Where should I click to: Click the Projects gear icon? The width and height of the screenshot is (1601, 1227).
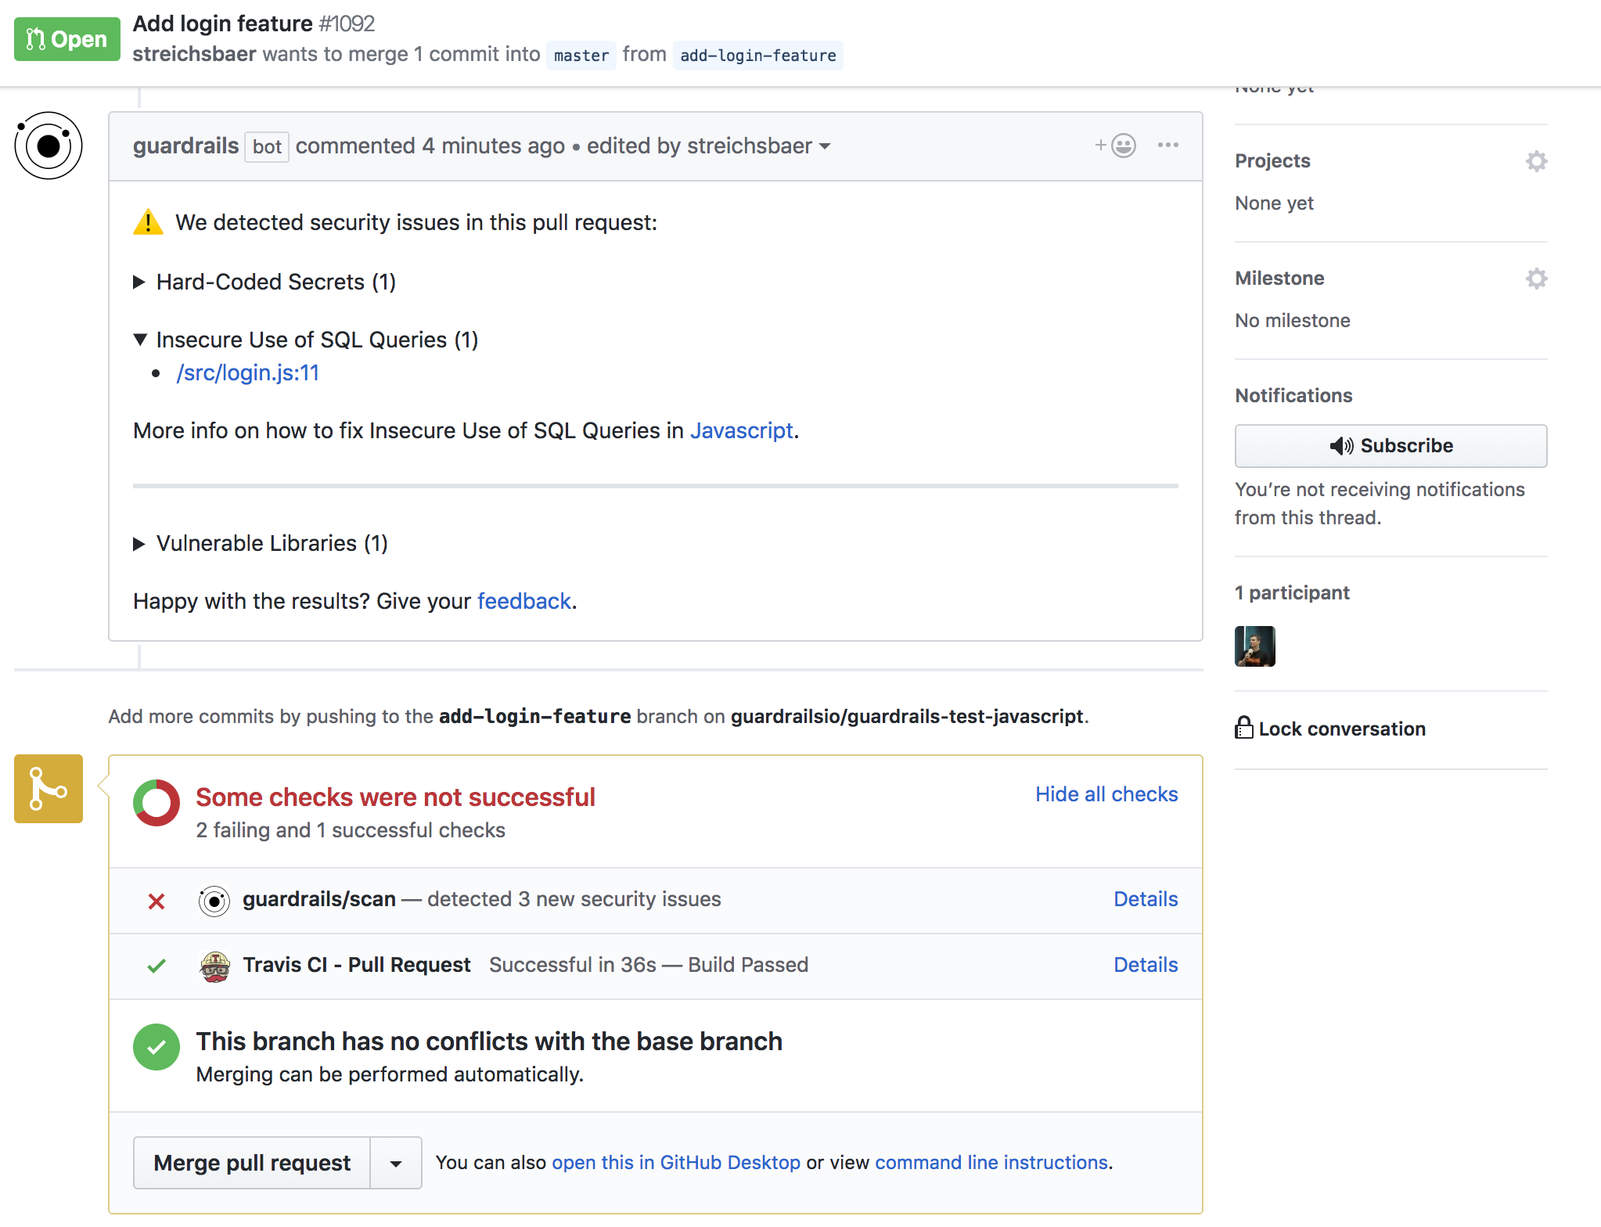(1536, 161)
